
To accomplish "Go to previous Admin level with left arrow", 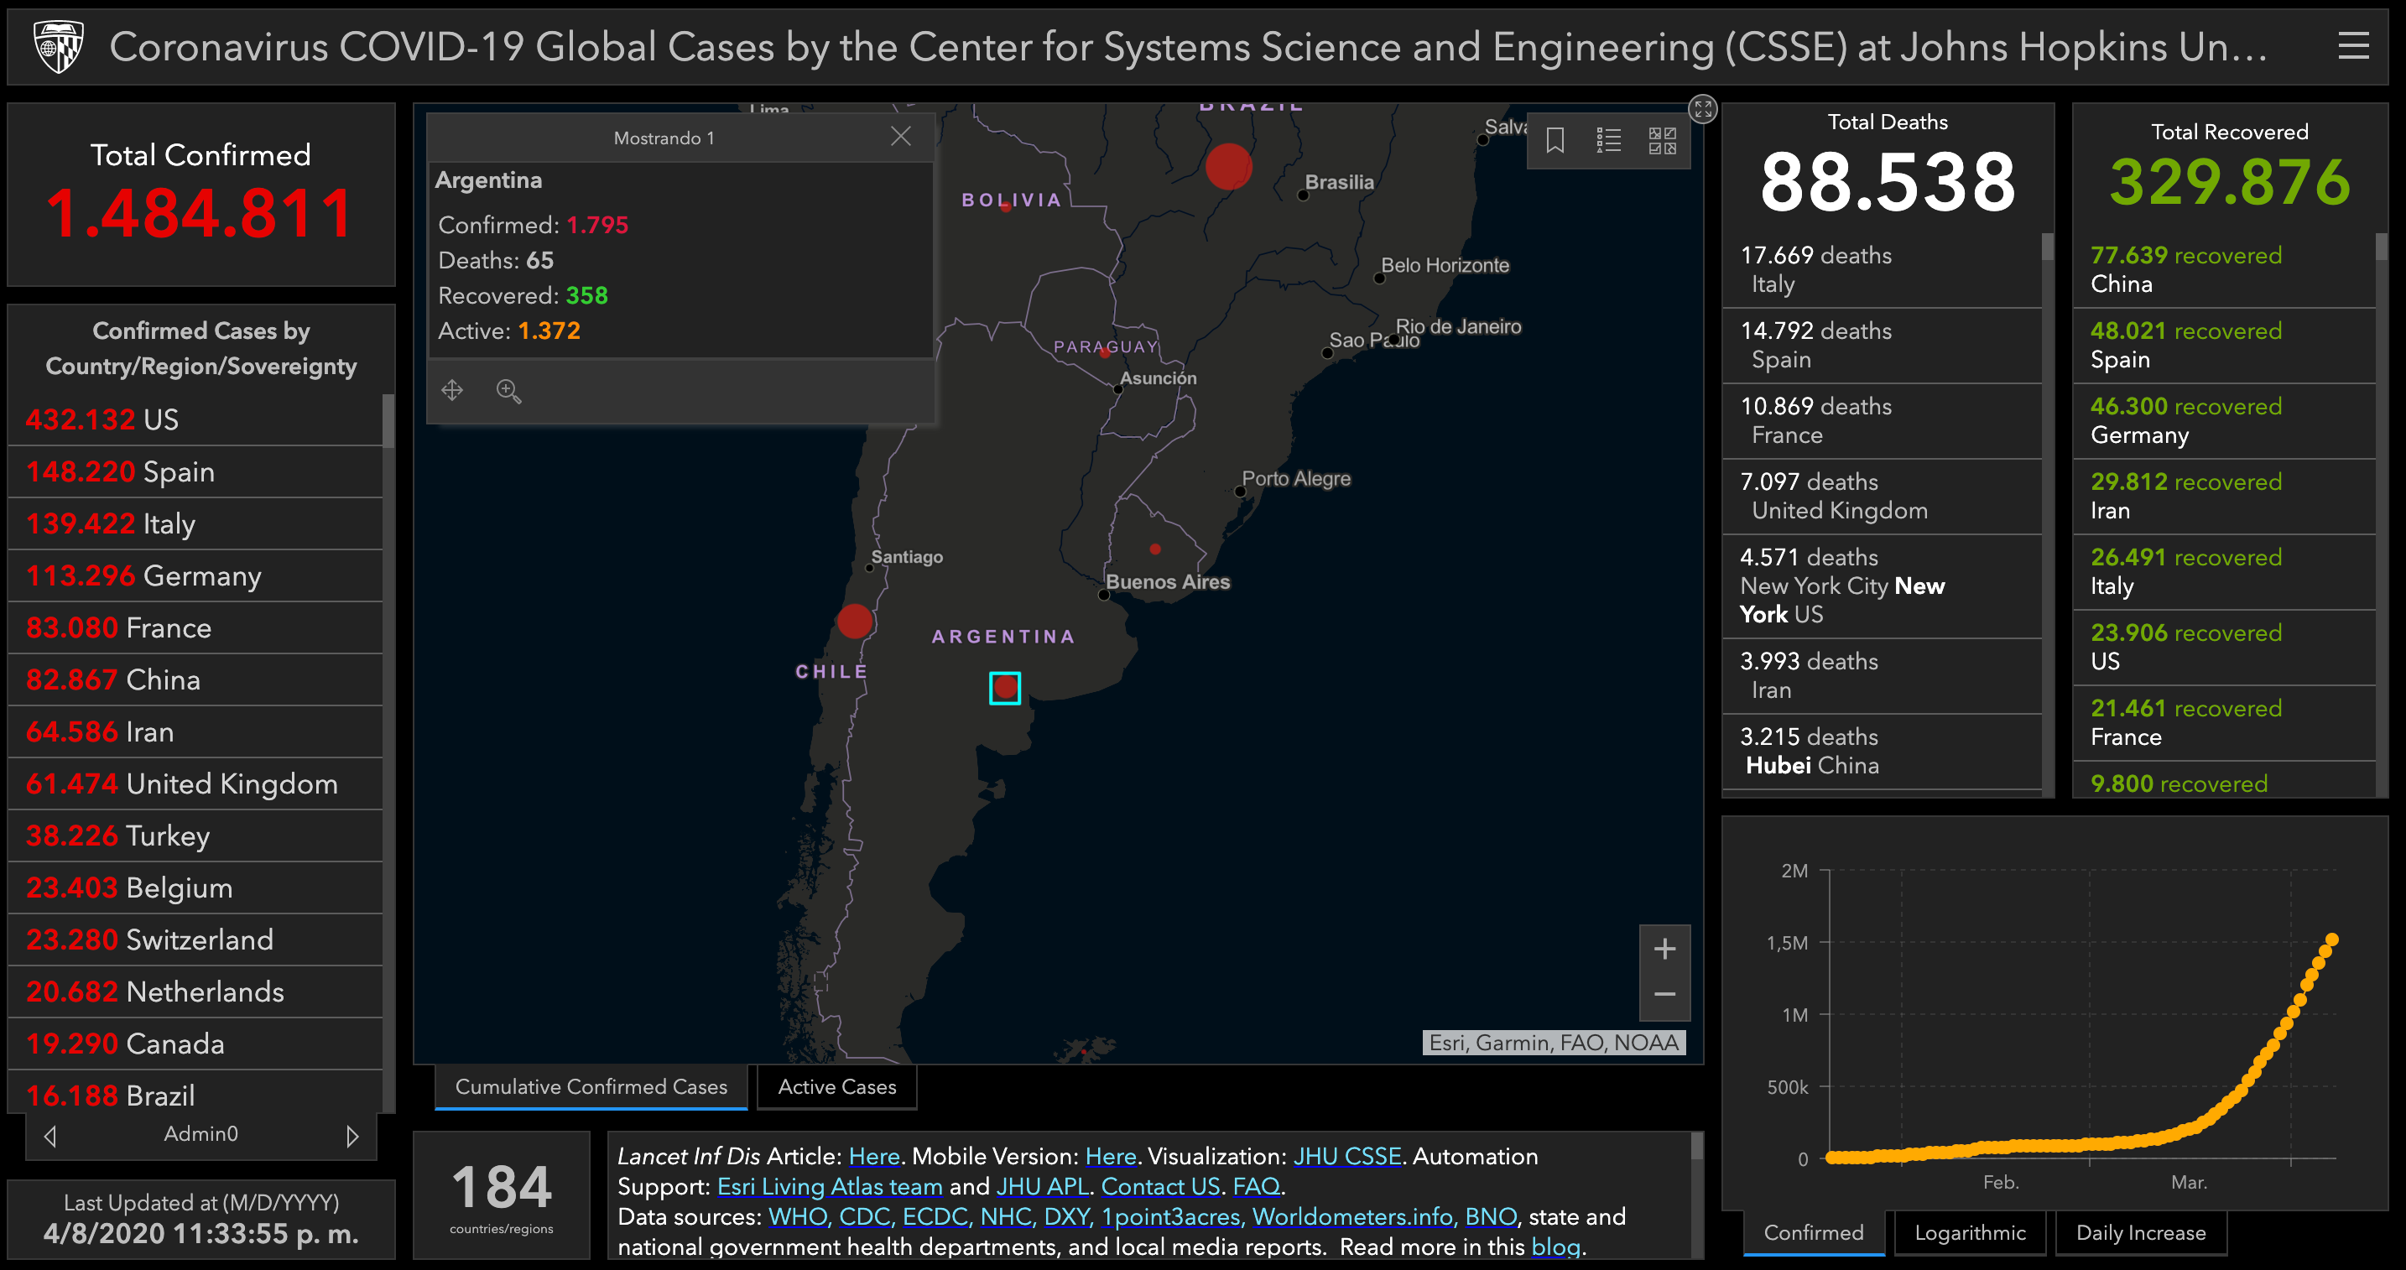I will [x=50, y=1136].
